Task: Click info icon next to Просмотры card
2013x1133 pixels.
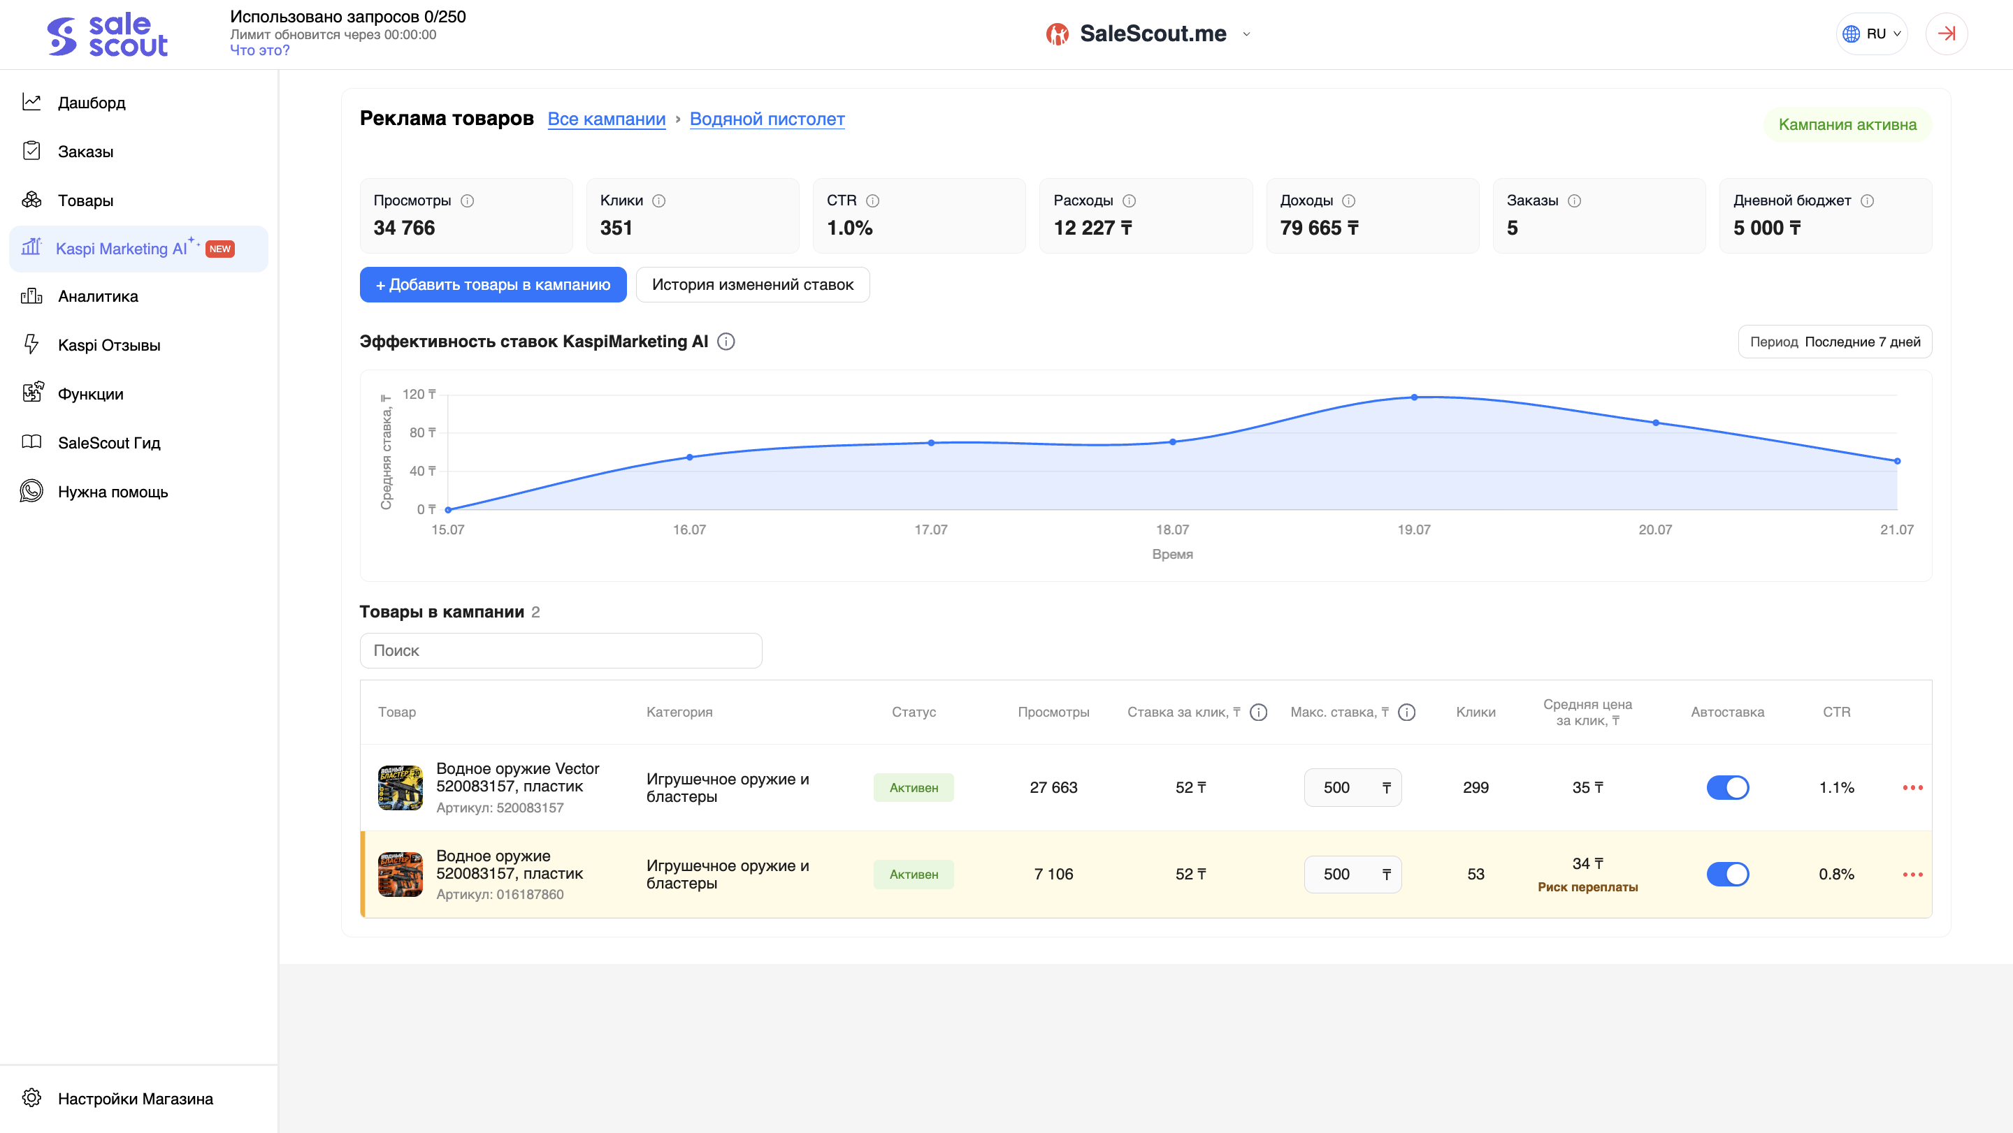Action: point(468,200)
